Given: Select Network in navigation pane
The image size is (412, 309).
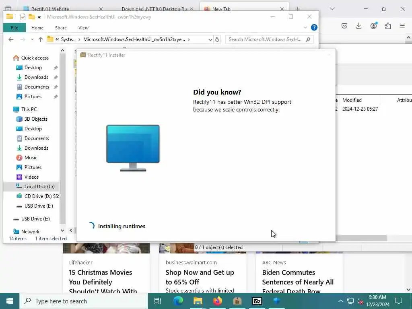Looking at the screenshot, I should (30, 231).
